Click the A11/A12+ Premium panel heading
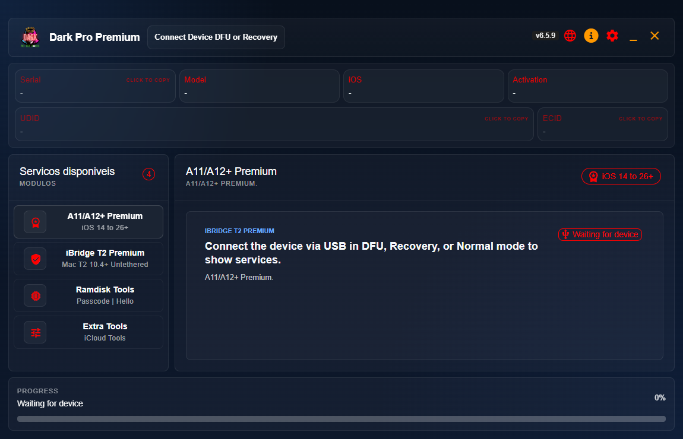This screenshot has width=683, height=439. (x=231, y=171)
